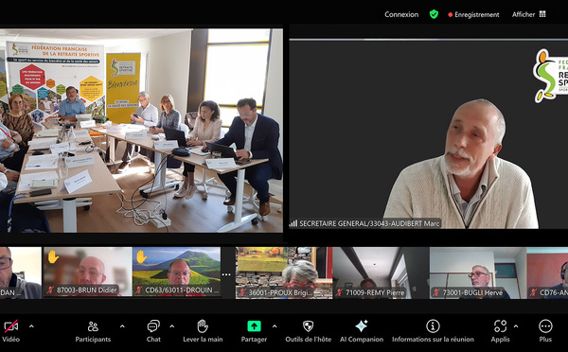Open Outils de l'hôte shield icon
The height and width of the screenshot is (352, 568).
click(308, 326)
